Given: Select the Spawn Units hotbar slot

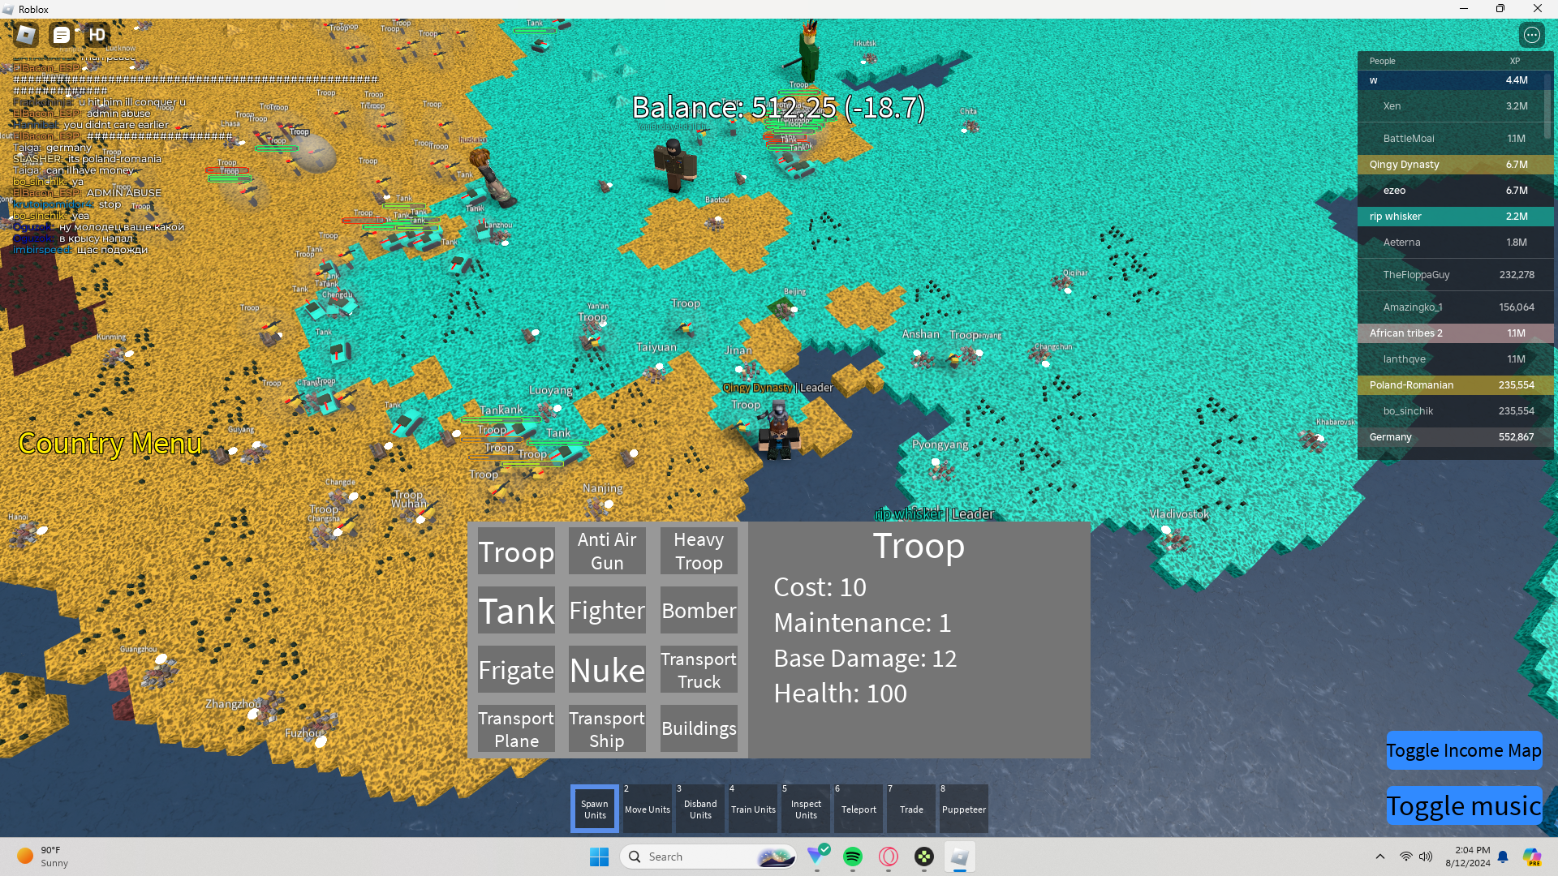Looking at the screenshot, I should click(595, 809).
